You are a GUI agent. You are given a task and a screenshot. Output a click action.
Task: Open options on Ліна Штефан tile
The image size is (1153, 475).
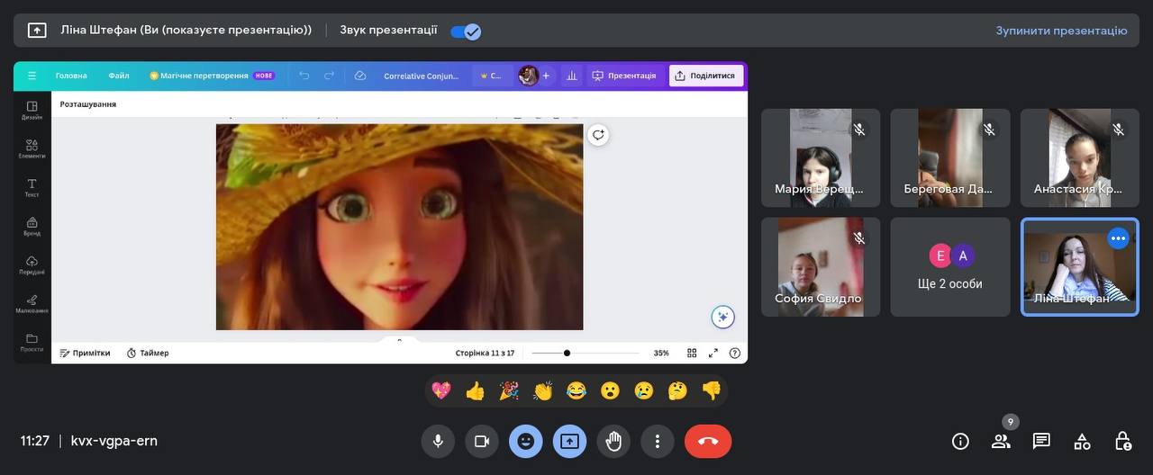point(1118,238)
